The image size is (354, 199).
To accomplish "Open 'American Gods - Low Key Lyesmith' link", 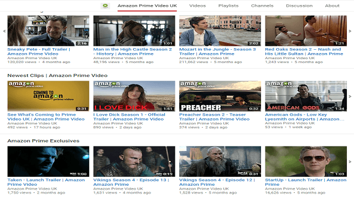I will [x=305, y=117].
